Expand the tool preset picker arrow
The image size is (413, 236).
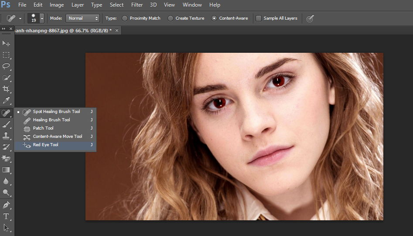point(20,18)
